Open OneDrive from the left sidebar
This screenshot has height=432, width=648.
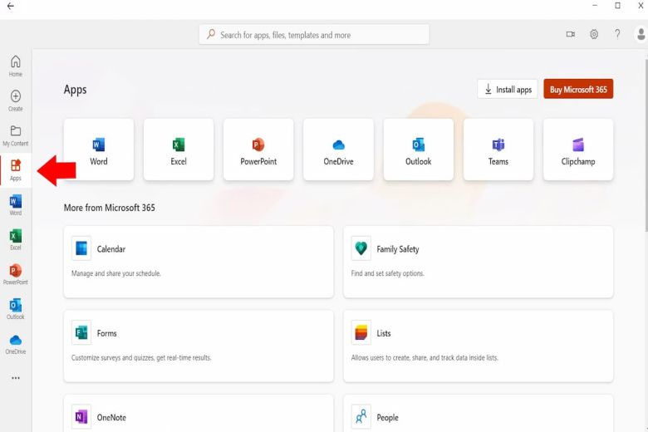pos(15,343)
